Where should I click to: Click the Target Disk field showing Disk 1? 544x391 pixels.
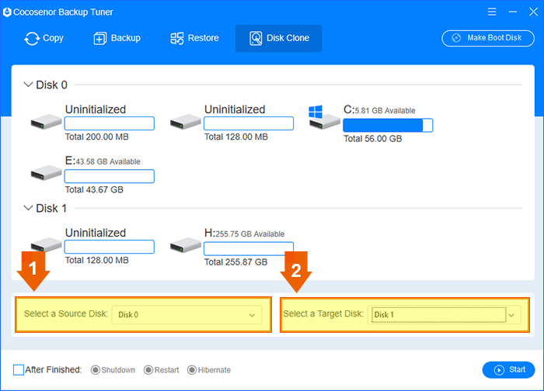pos(438,315)
